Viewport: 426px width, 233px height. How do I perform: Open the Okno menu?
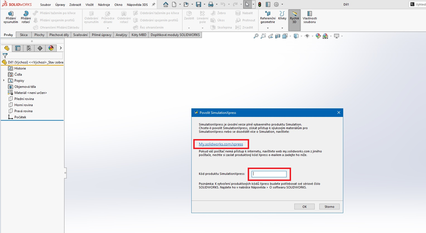click(x=118, y=5)
